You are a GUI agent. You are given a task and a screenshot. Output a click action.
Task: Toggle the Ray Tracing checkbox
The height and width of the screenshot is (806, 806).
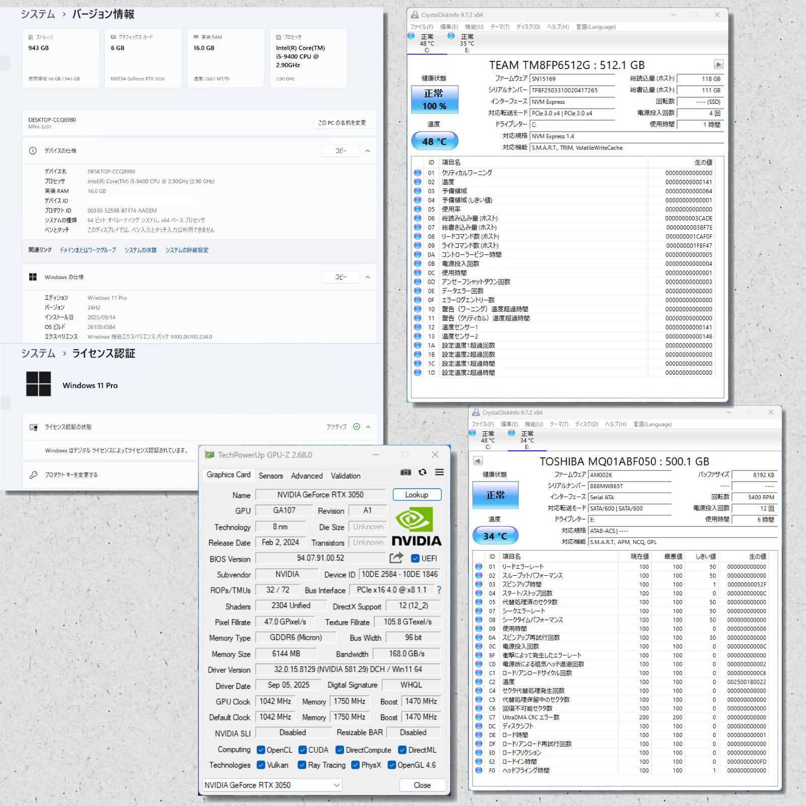[x=302, y=765]
